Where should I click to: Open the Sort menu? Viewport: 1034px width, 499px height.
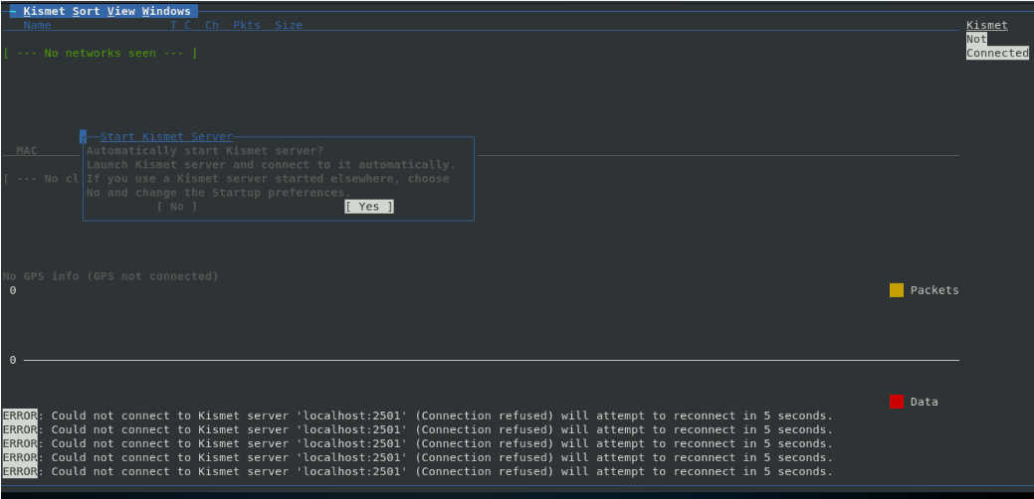85,11
